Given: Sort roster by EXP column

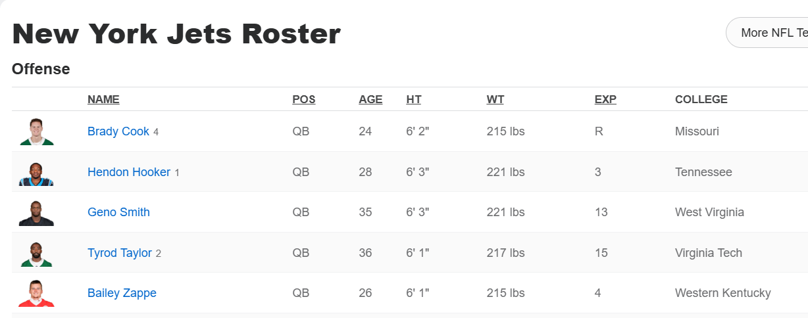Looking at the screenshot, I should click(x=605, y=100).
